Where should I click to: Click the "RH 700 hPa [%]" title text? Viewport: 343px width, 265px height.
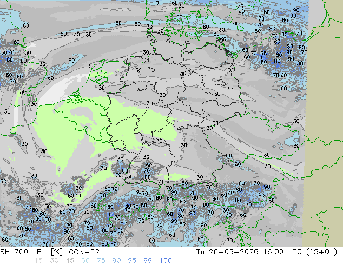point(31,252)
